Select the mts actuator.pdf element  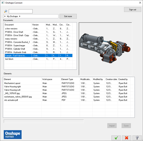(x=69, y=100)
